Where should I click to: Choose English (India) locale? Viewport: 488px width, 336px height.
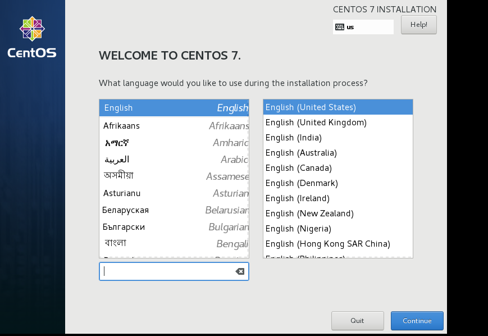[338, 138]
